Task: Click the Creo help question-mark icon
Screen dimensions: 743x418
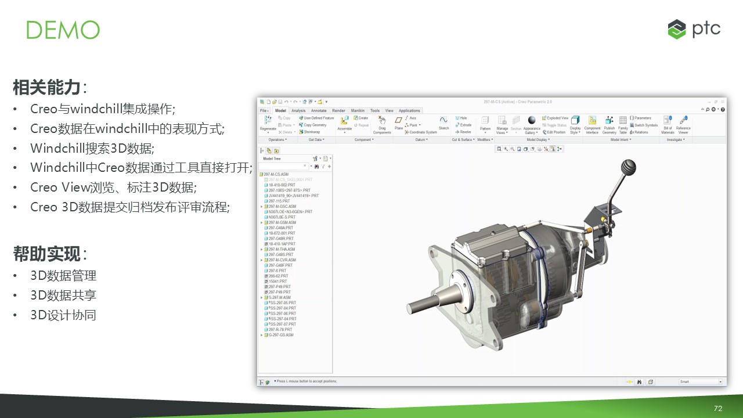Action: 723,109
